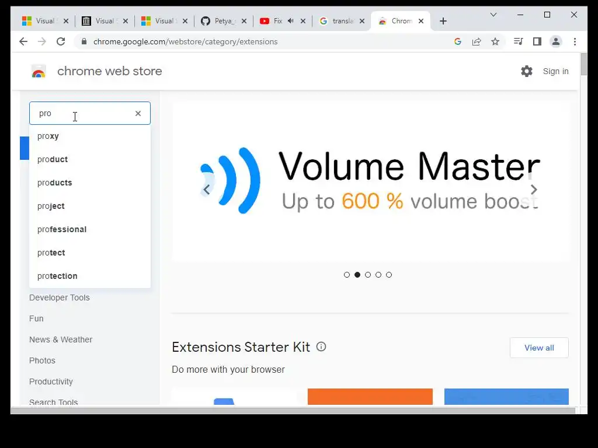Go back to previous page
The height and width of the screenshot is (448, 598).
tap(23, 41)
